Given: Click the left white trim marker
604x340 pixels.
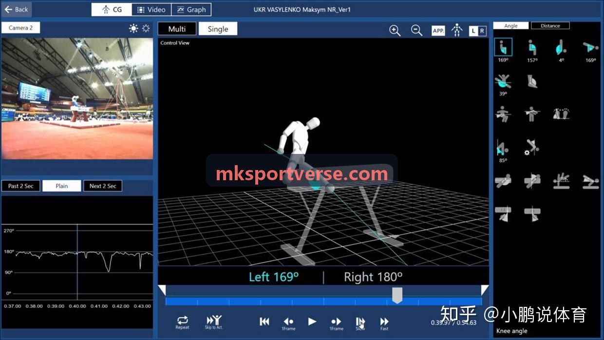Looking at the screenshot, I should 162,290.
